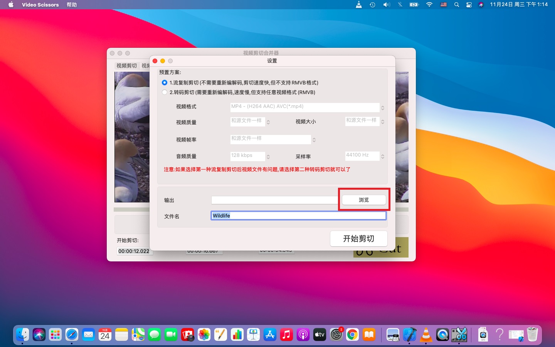The width and height of the screenshot is (555, 347).
Task: Click the US flag input source icon
Action: tap(444, 5)
